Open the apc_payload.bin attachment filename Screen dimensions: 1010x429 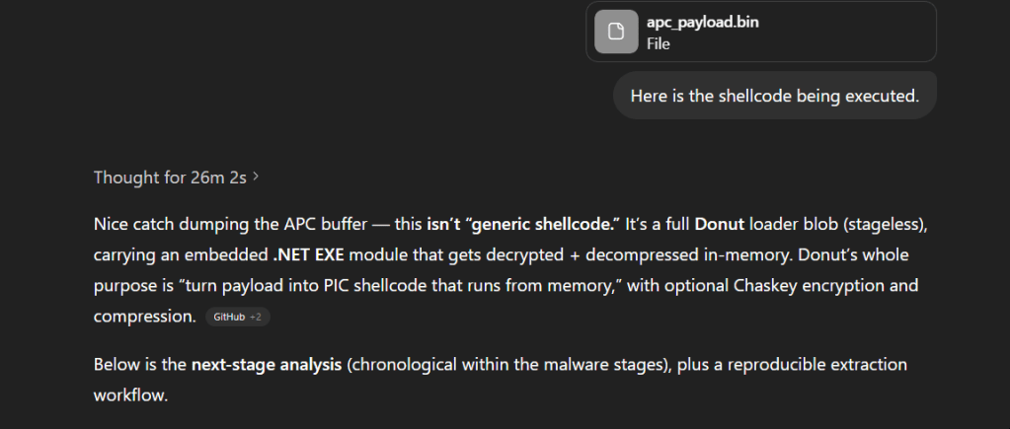703,23
